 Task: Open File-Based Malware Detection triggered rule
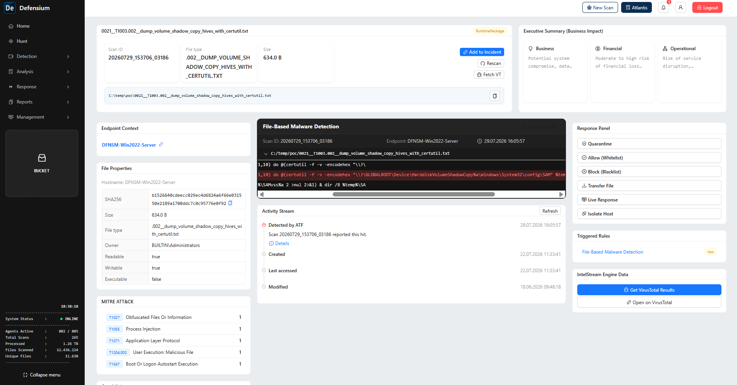[613, 252]
